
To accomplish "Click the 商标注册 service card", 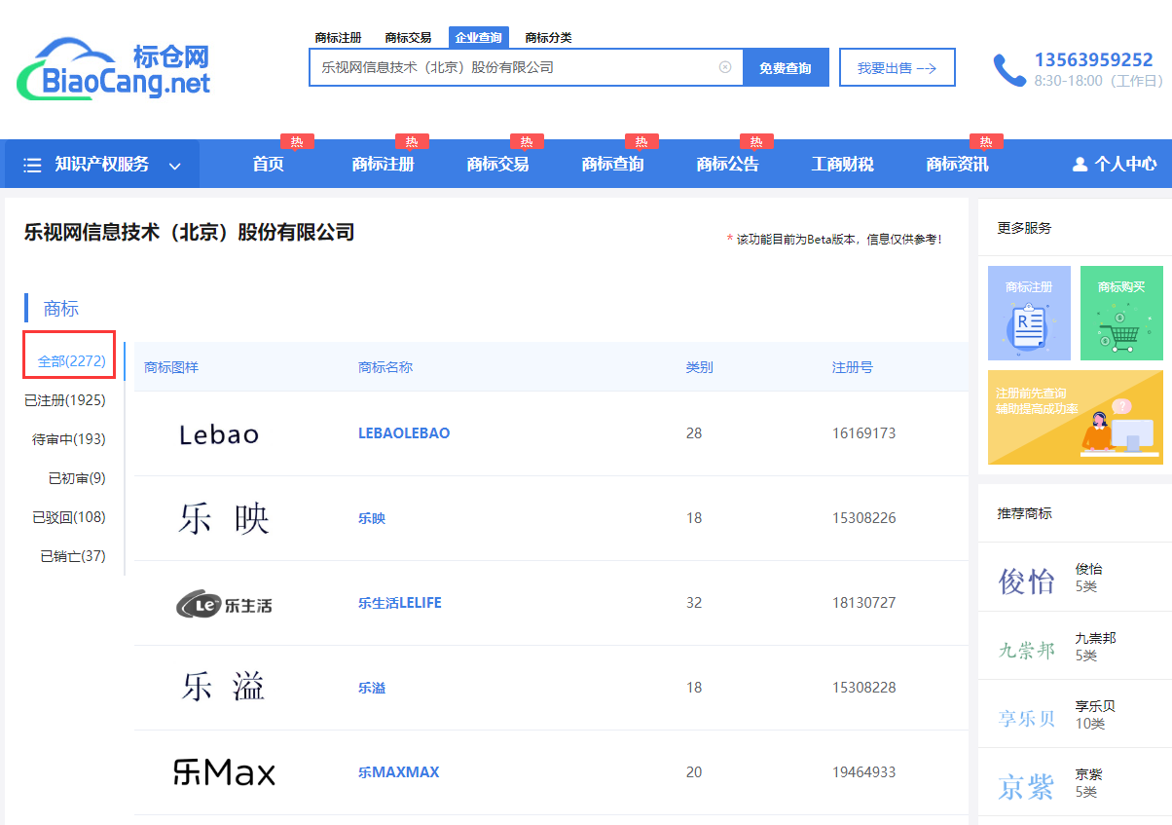I will coord(1029,313).
